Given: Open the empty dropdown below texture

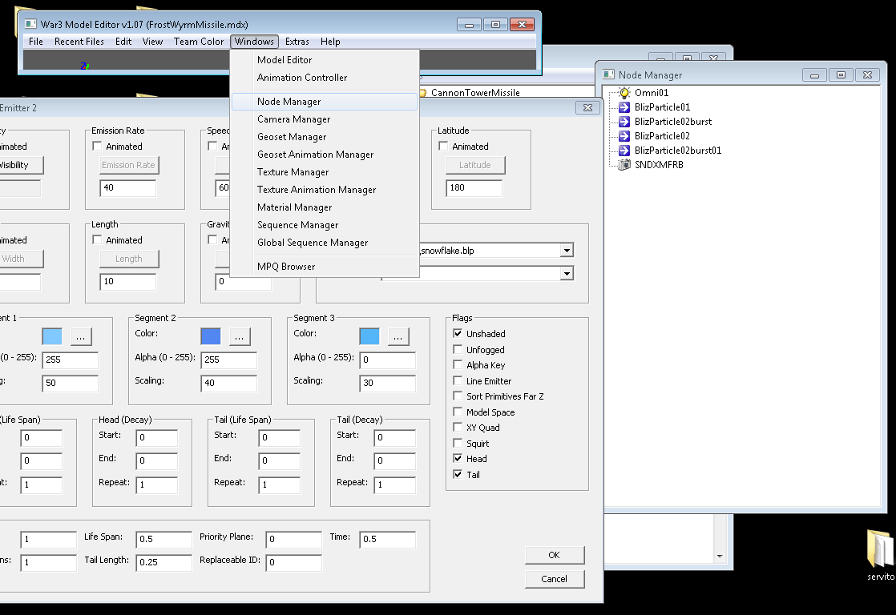Looking at the screenshot, I should 567,274.
